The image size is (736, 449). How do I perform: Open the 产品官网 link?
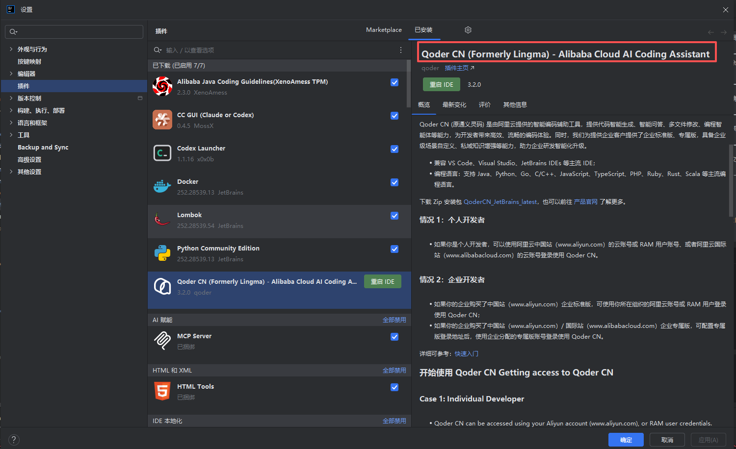point(586,202)
